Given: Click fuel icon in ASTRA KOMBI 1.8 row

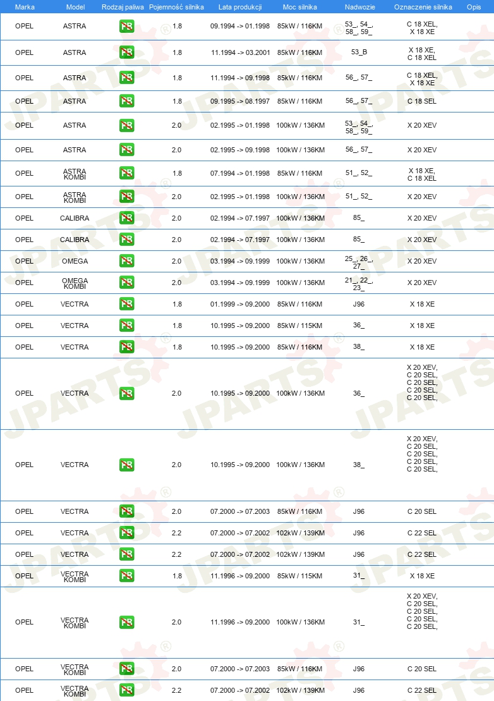Looking at the screenshot, I should [127, 173].
